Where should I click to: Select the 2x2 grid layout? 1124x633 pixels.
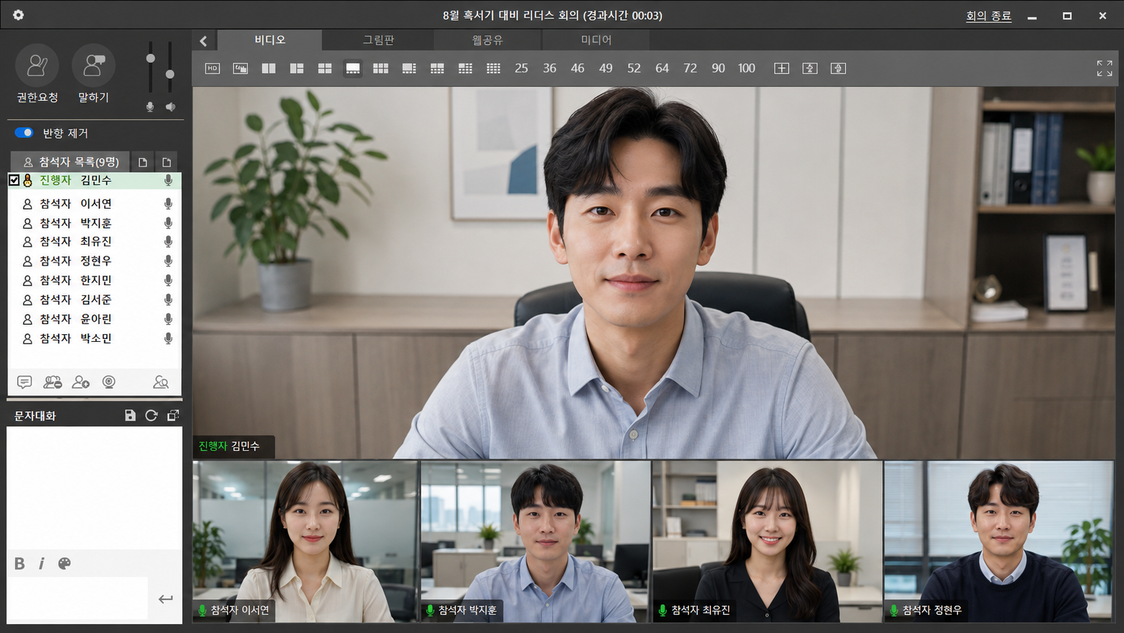[325, 69]
